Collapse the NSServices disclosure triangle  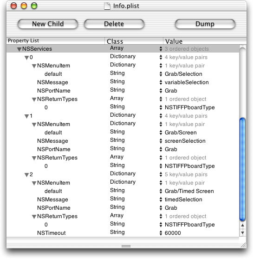pos(19,49)
